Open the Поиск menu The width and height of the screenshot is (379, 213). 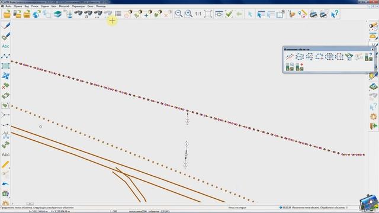pyautogui.click(x=35, y=7)
